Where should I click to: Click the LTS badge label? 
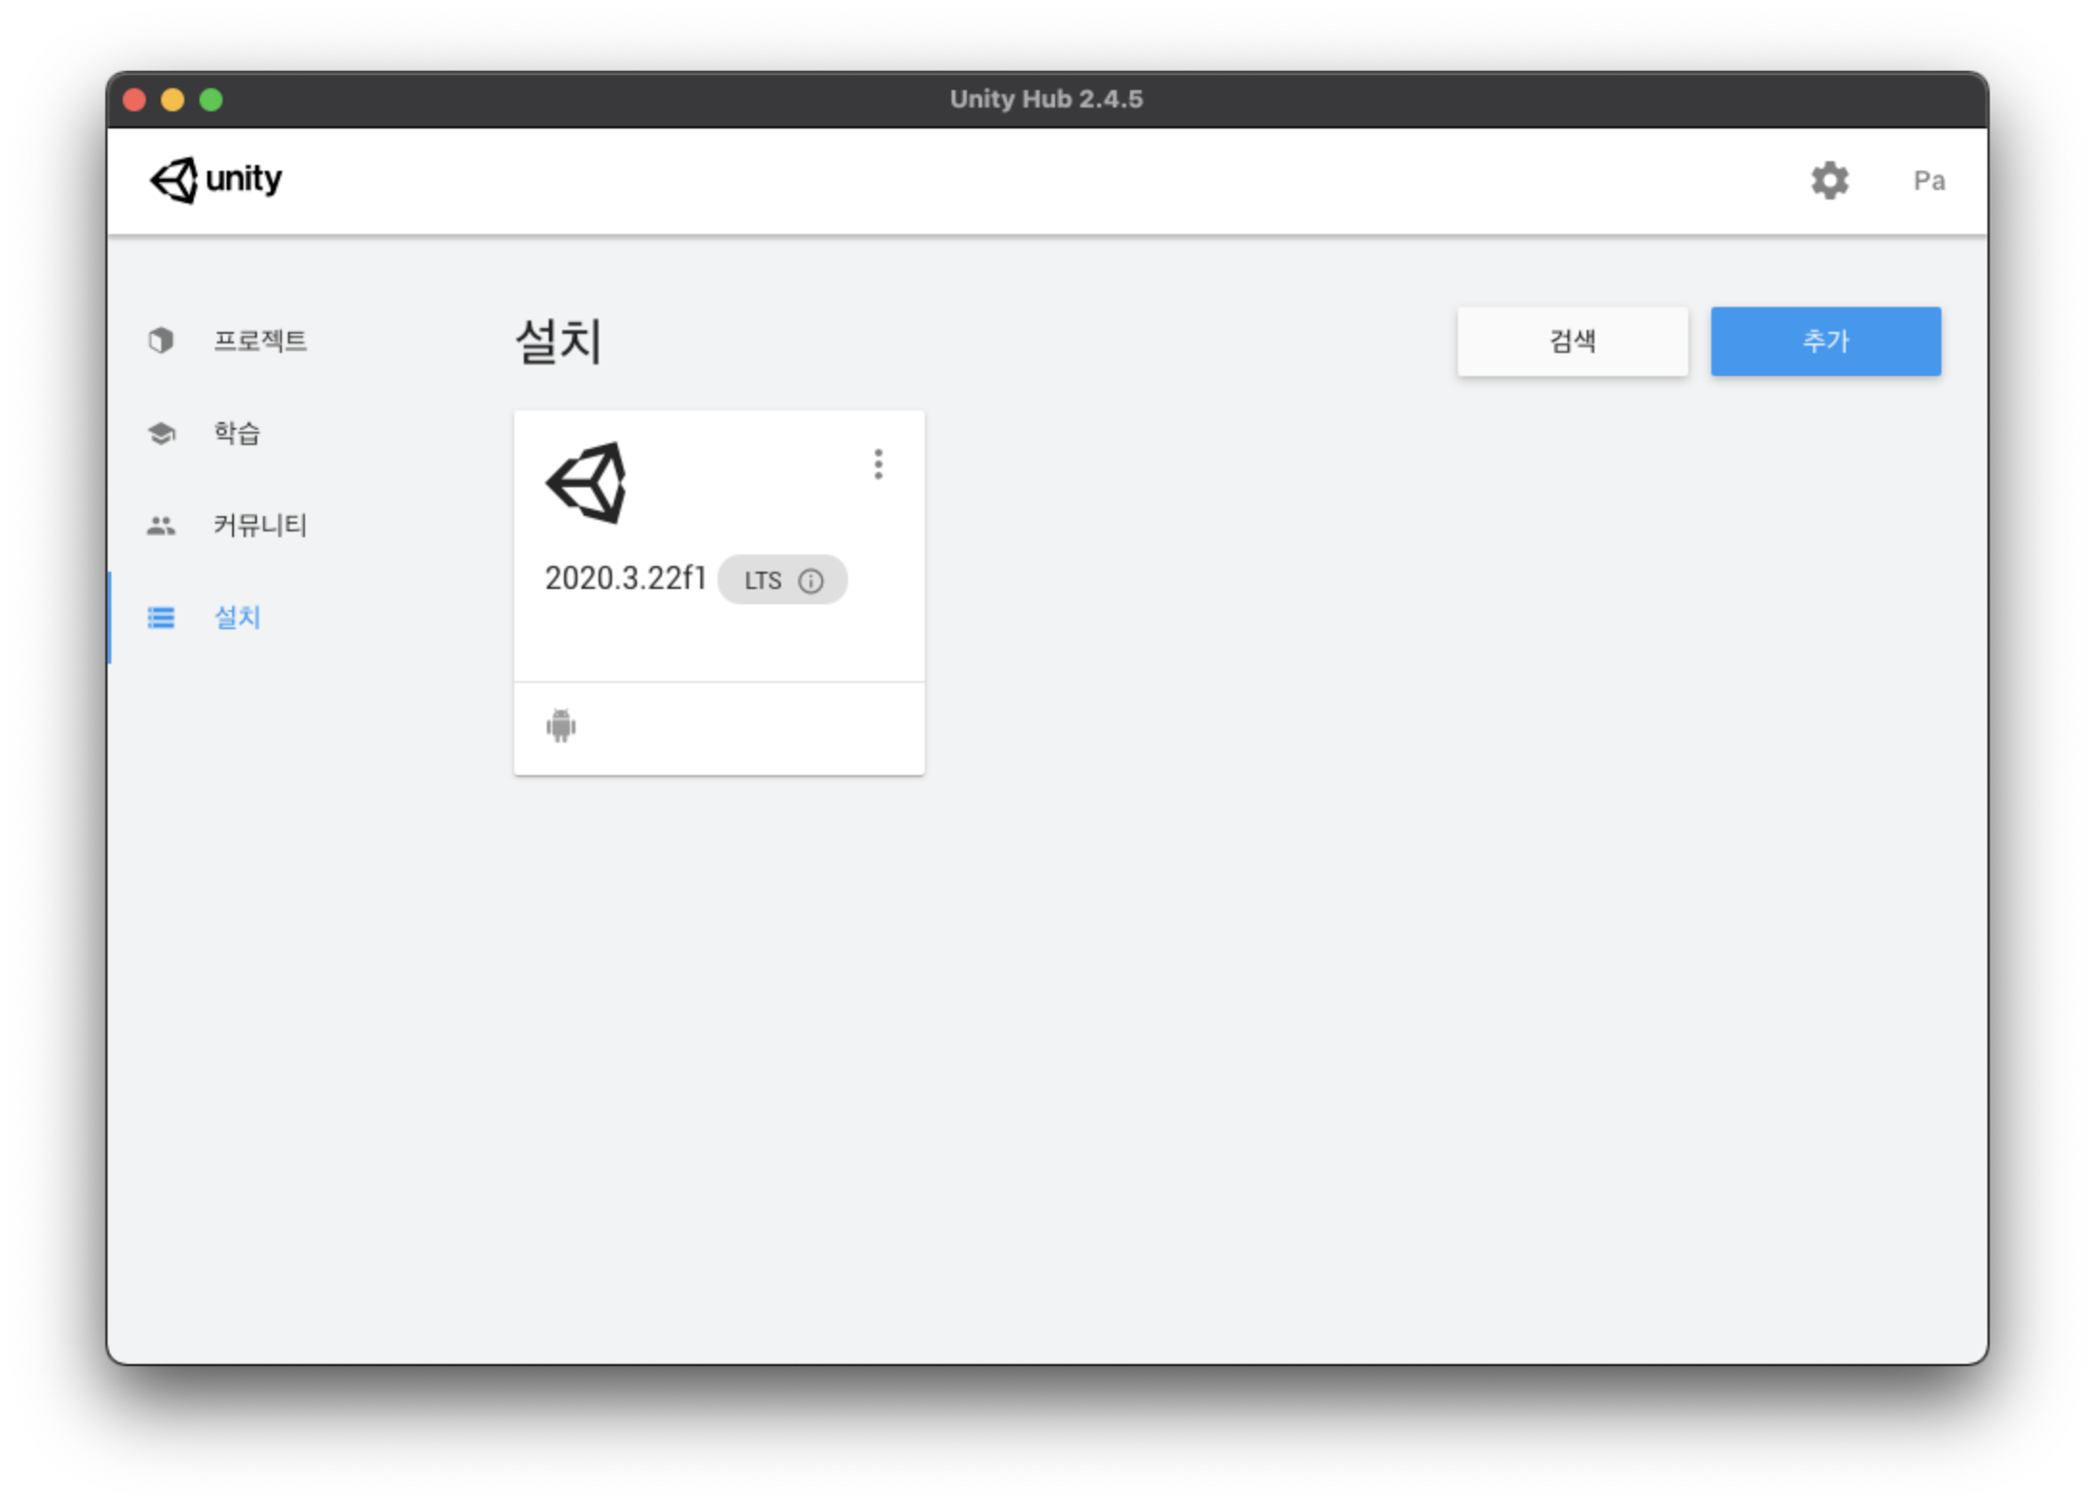click(x=763, y=580)
